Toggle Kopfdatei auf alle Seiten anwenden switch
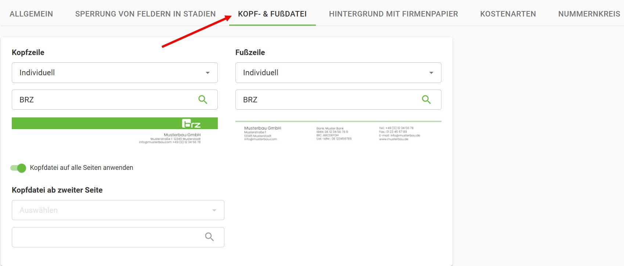The height and width of the screenshot is (266, 624). [x=18, y=168]
